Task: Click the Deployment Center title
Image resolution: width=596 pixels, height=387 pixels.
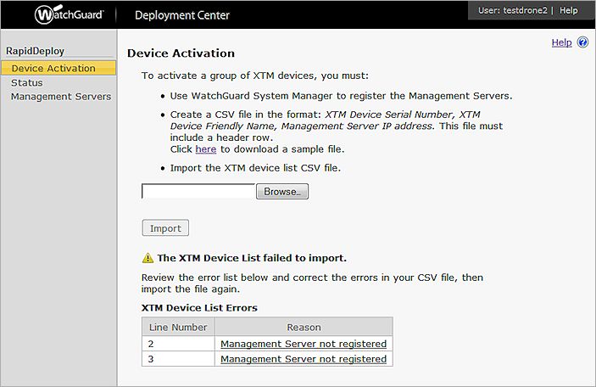Action: [x=182, y=15]
